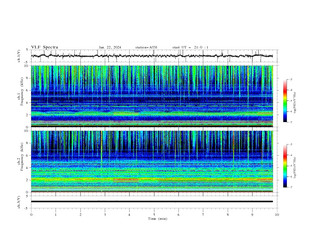Click the "-3" tick on ch.2 color bar
Viewport: 312px width, 241px height.
click(x=290, y=145)
